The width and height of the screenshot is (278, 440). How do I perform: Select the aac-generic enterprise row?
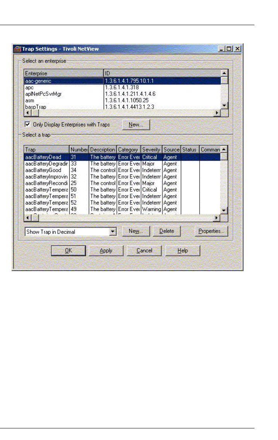coord(123,81)
